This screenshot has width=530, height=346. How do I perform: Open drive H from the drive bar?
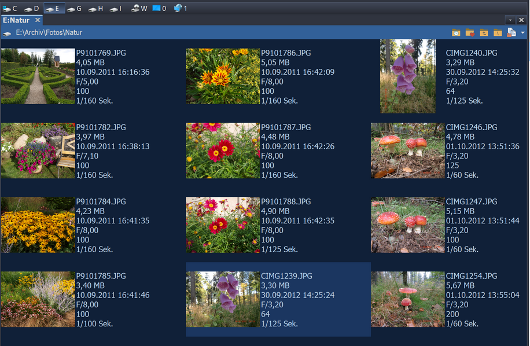[95, 9]
